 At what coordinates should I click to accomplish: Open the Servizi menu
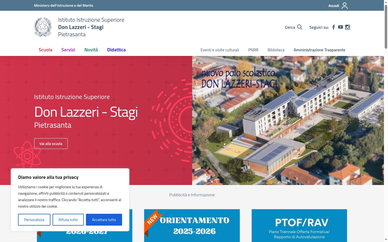tap(68, 50)
